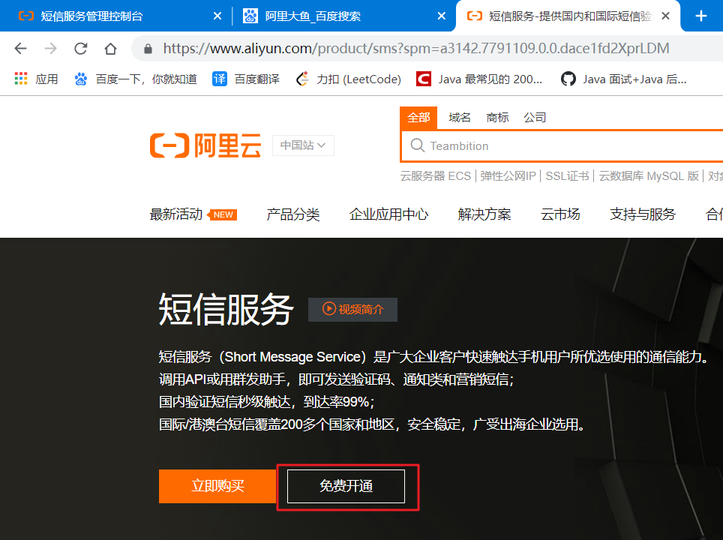Reload the current page
The height and width of the screenshot is (540, 723).
click(x=81, y=49)
